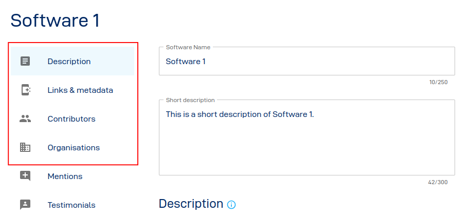Viewport: 470px width, 217px height.
Task: Open the info icon beside Description heading
Action: coord(231,205)
